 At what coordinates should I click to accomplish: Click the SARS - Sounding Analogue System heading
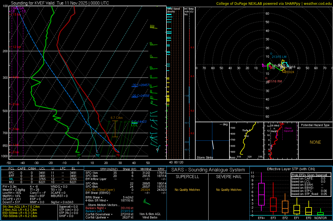(x=208, y=170)
